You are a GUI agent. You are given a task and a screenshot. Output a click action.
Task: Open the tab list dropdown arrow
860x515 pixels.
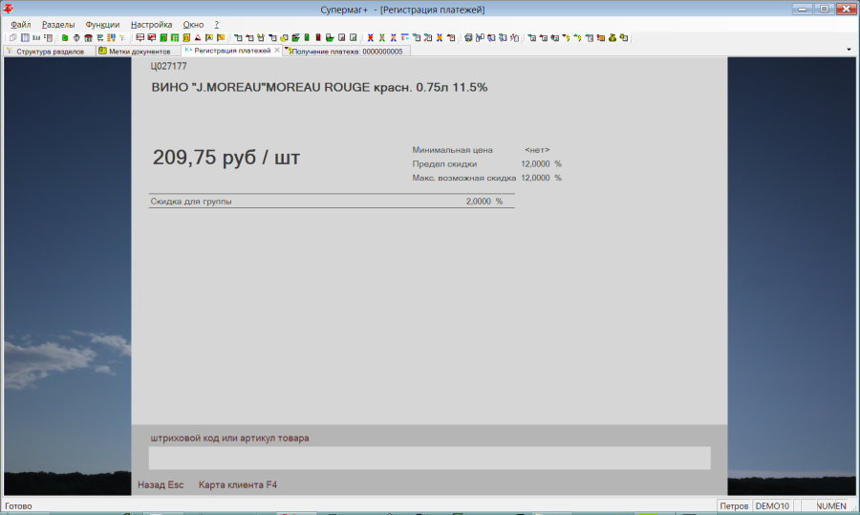pyautogui.click(x=849, y=50)
